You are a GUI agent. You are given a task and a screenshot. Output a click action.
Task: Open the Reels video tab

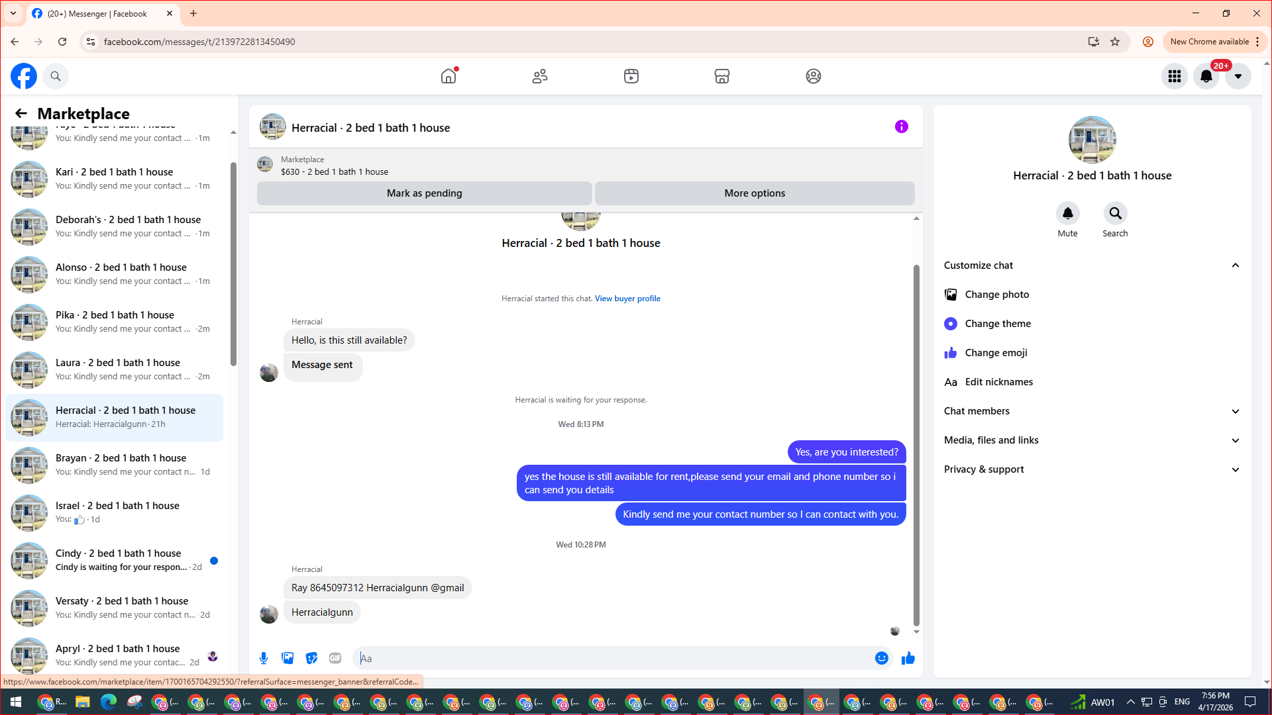[631, 76]
